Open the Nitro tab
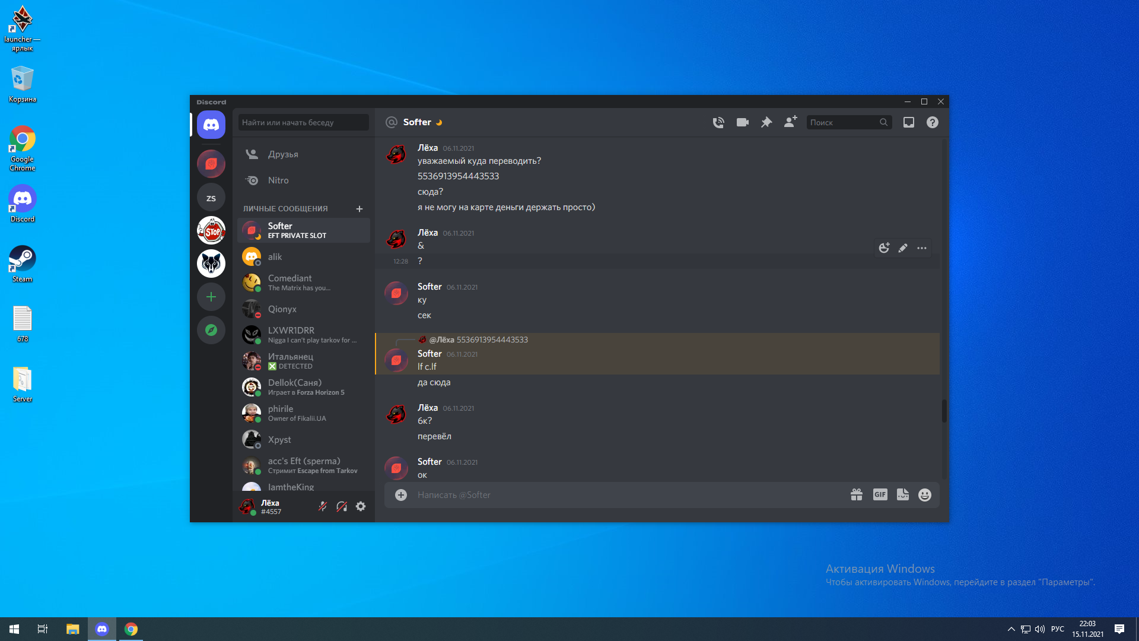Image resolution: width=1139 pixels, height=641 pixels. pos(278,180)
